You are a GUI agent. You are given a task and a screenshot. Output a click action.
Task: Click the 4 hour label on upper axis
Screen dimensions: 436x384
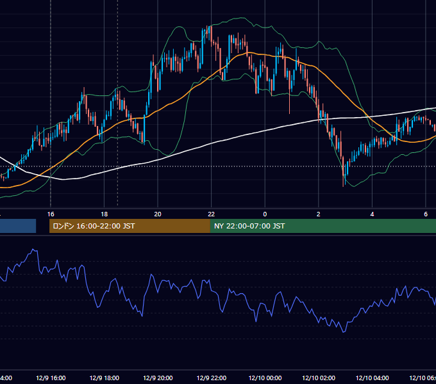(372, 214)
